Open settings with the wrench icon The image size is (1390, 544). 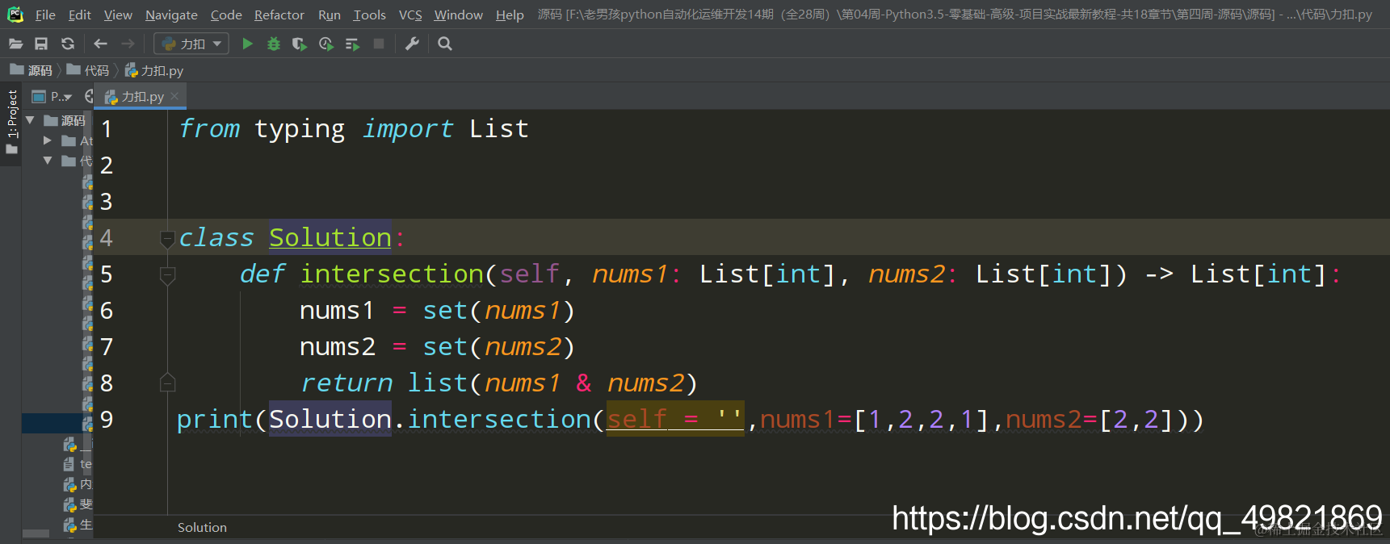(x=412, y=44)
